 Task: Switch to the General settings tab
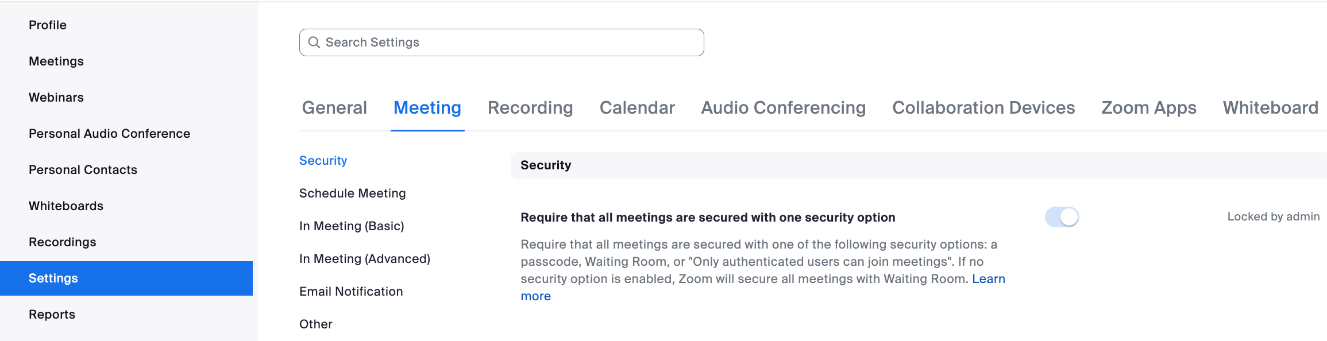click(334, 107)
